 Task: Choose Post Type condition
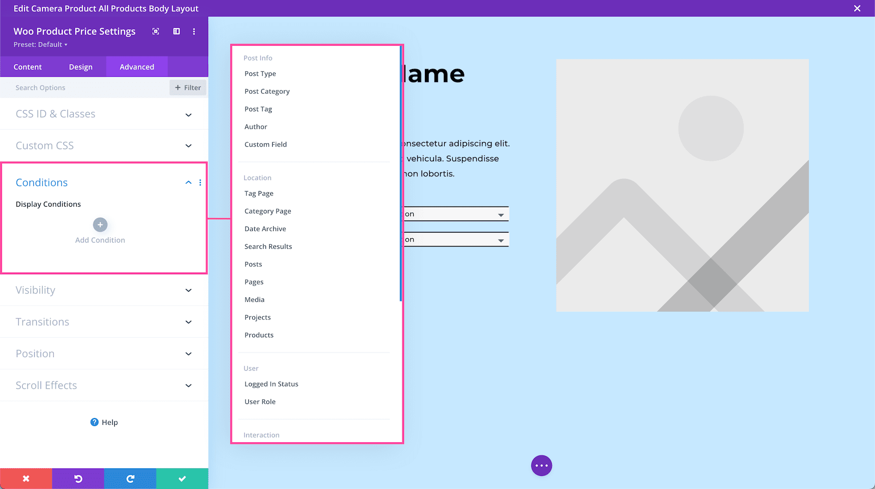click(260, 74)
